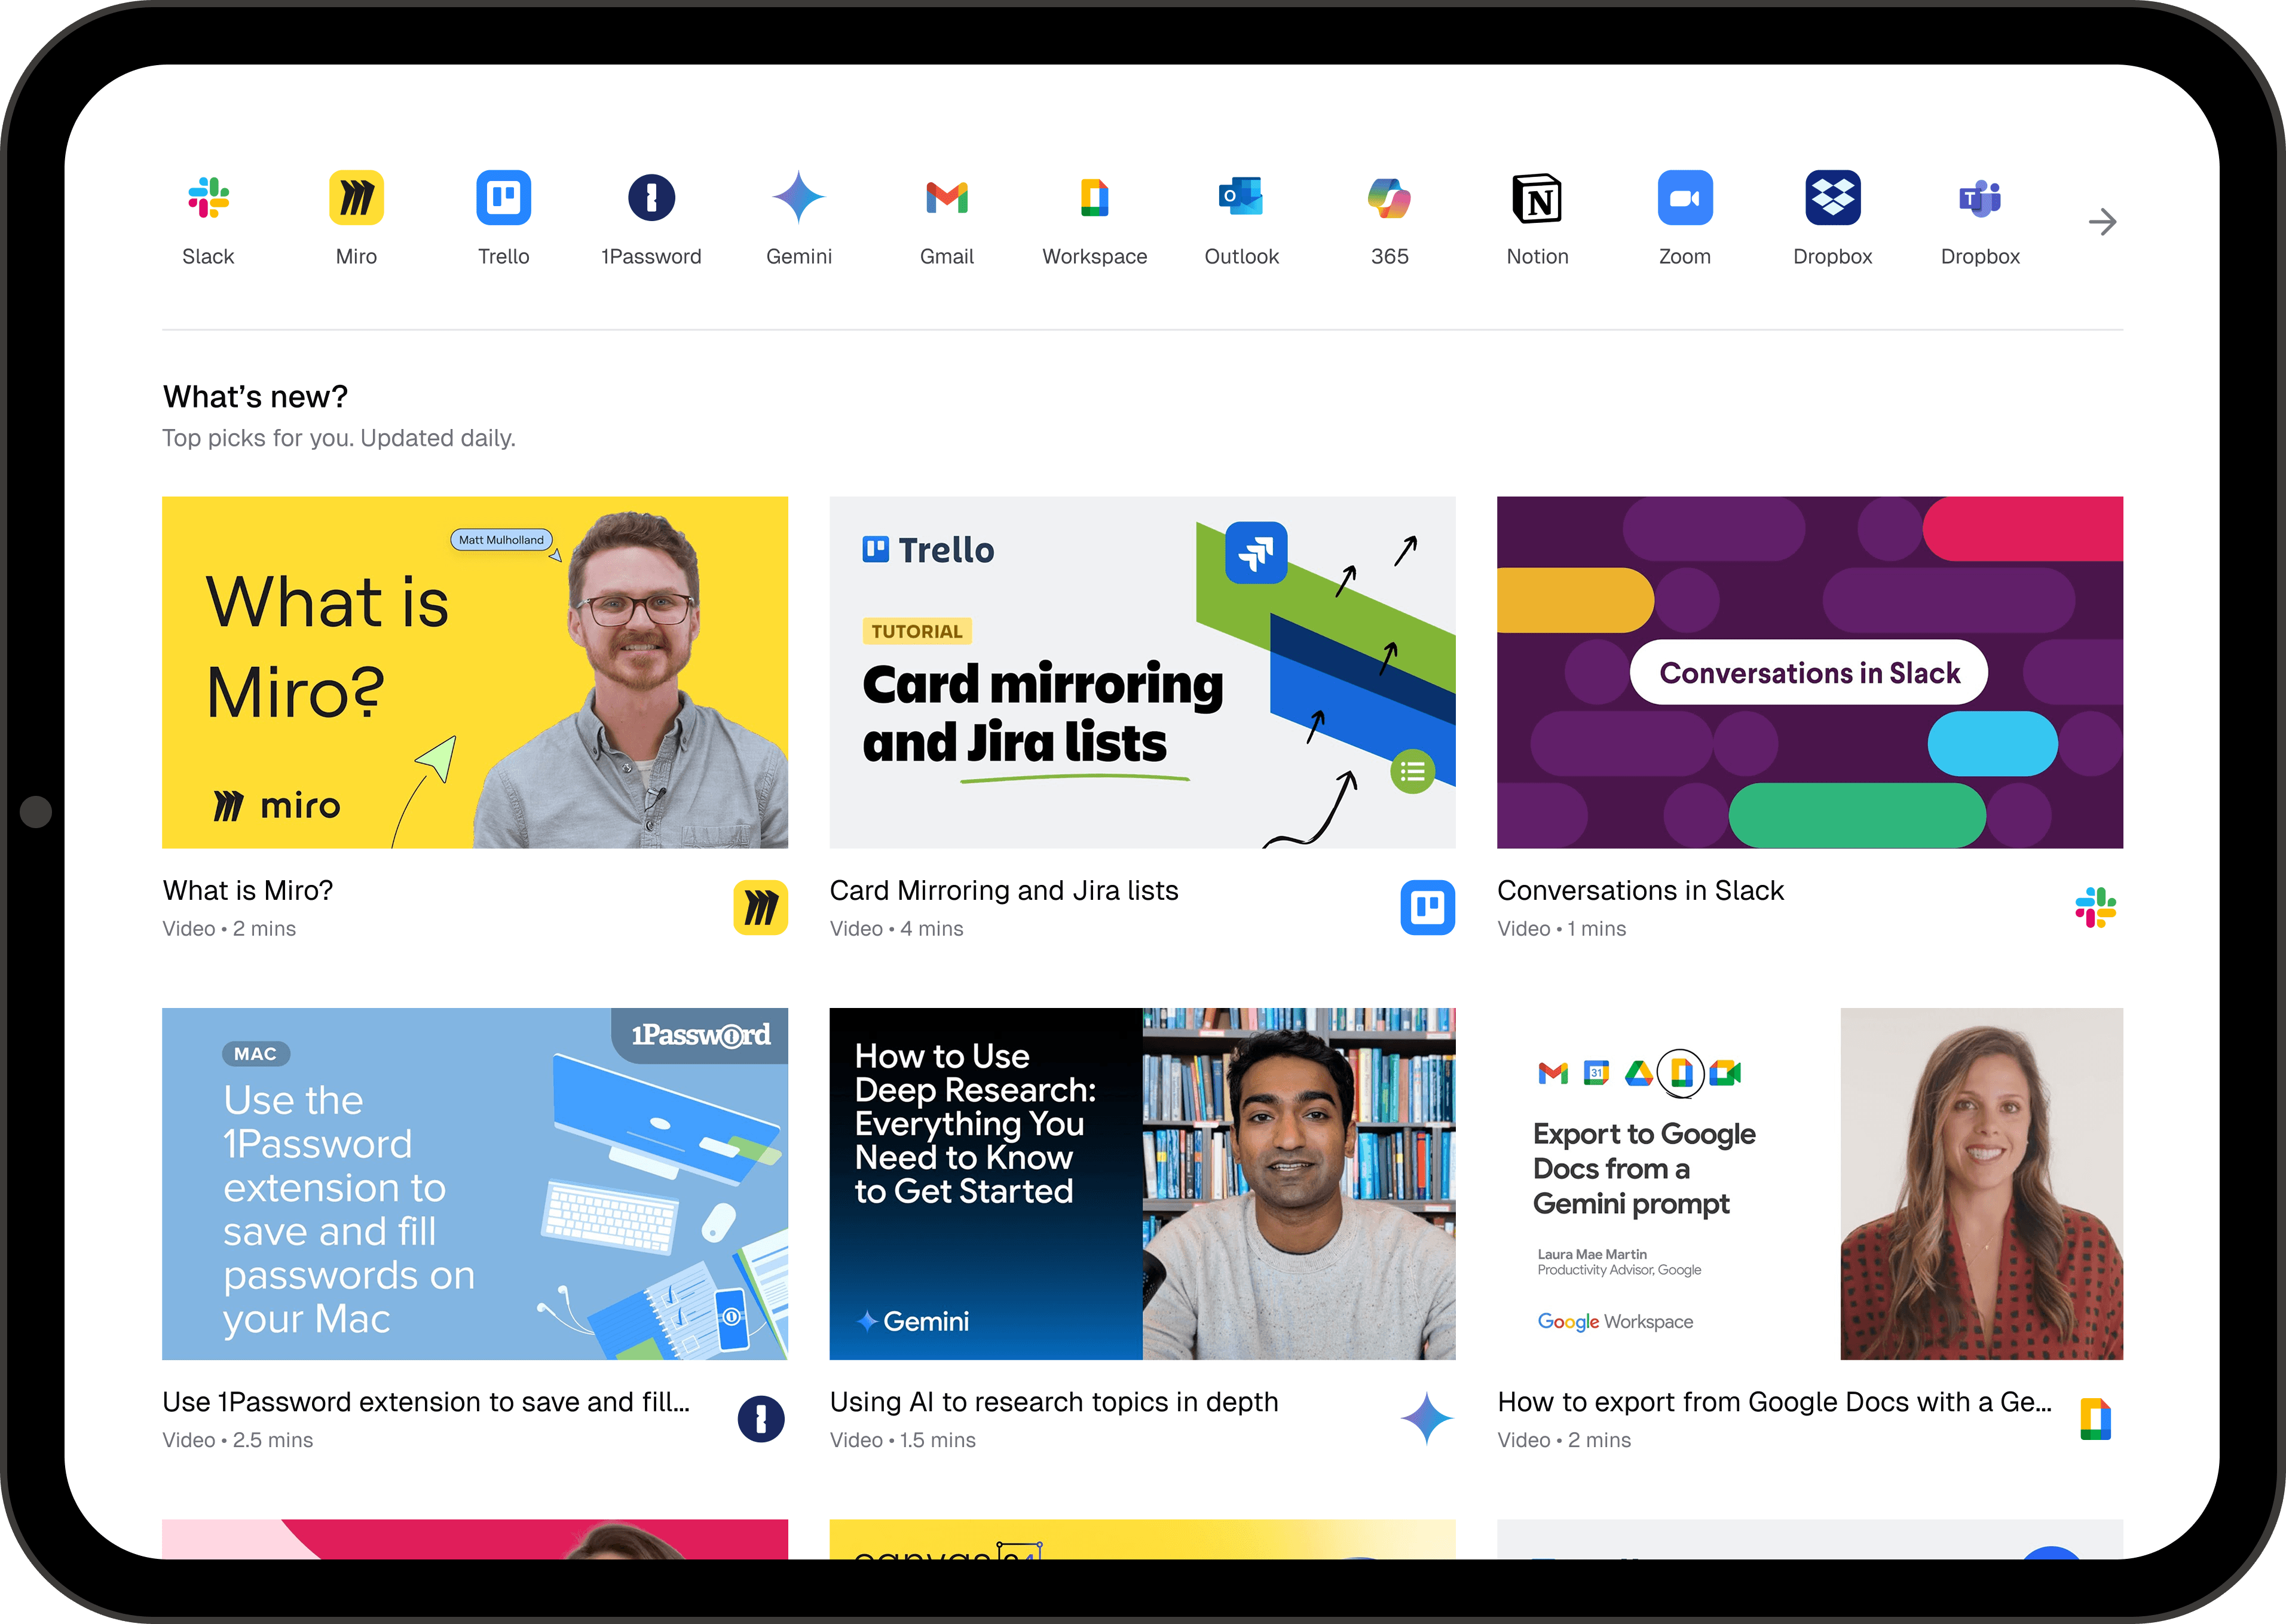Open the Gmail envelope icon in the top row
Image resolution: width=2286 pixels, height=1624 pixels.
tap(947, 197)
